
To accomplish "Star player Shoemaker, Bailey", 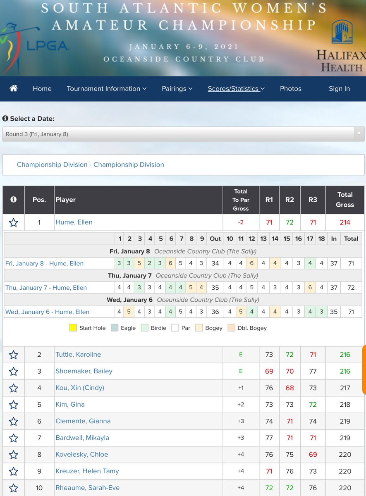I will click(x=13, y=371).
